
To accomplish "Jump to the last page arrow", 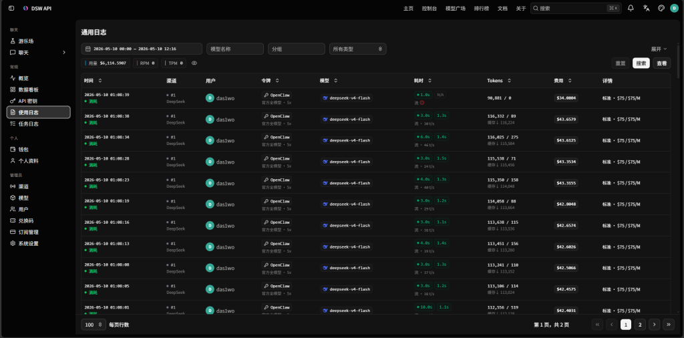I will point(668,325).
